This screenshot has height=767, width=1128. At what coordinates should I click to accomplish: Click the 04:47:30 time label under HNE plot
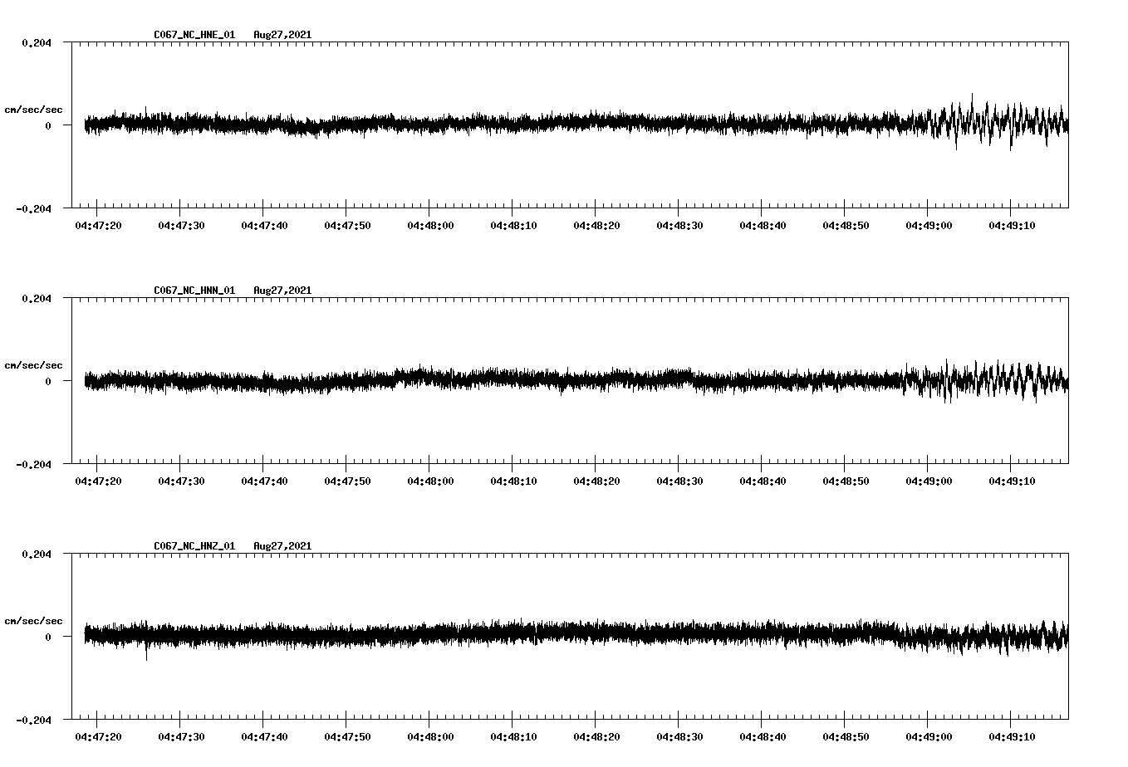click(x=181, y=225)
